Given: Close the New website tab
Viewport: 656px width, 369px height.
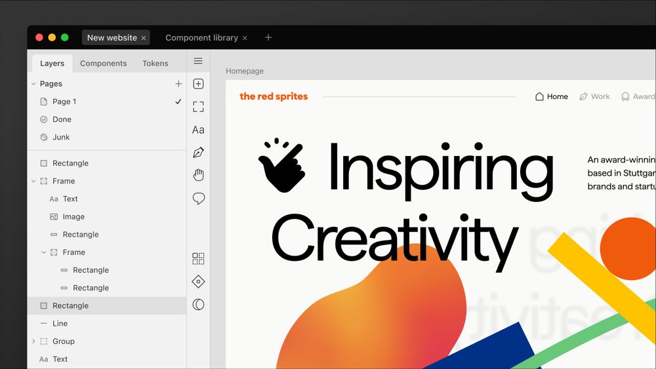Looking at the screenshot, I should (x=144, y=38).
